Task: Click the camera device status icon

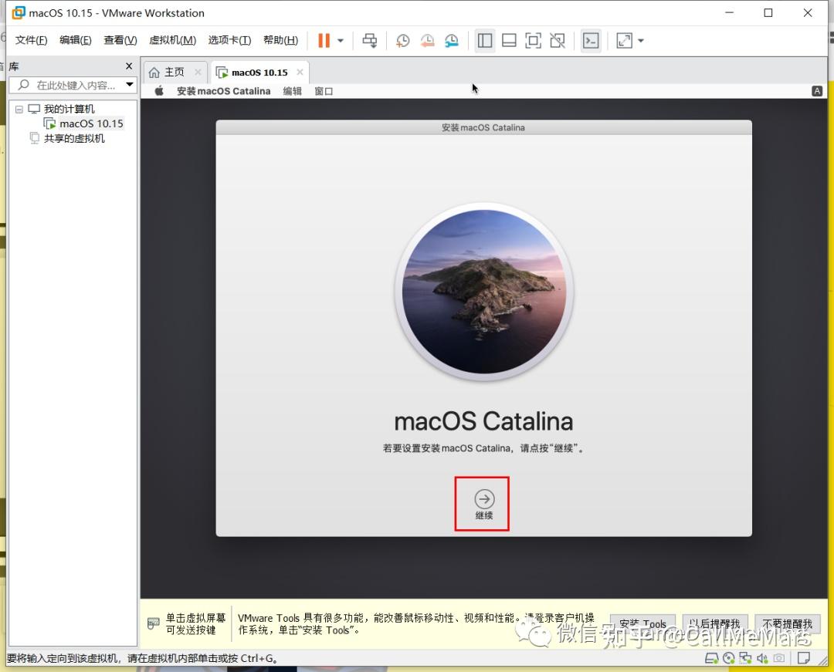Action: [779, 659]
